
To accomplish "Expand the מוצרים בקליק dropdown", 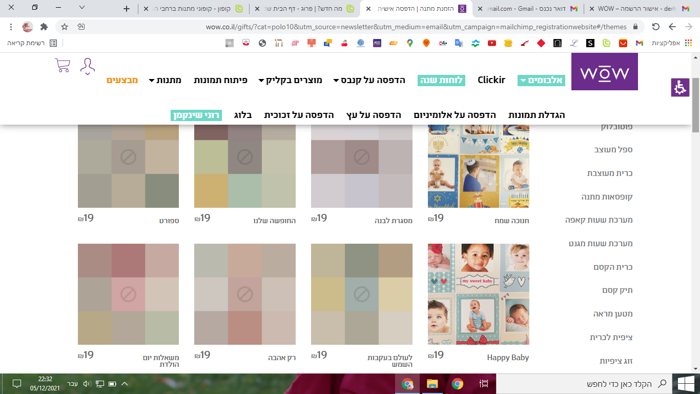I will pyautogui.click(x=290, y=80).
